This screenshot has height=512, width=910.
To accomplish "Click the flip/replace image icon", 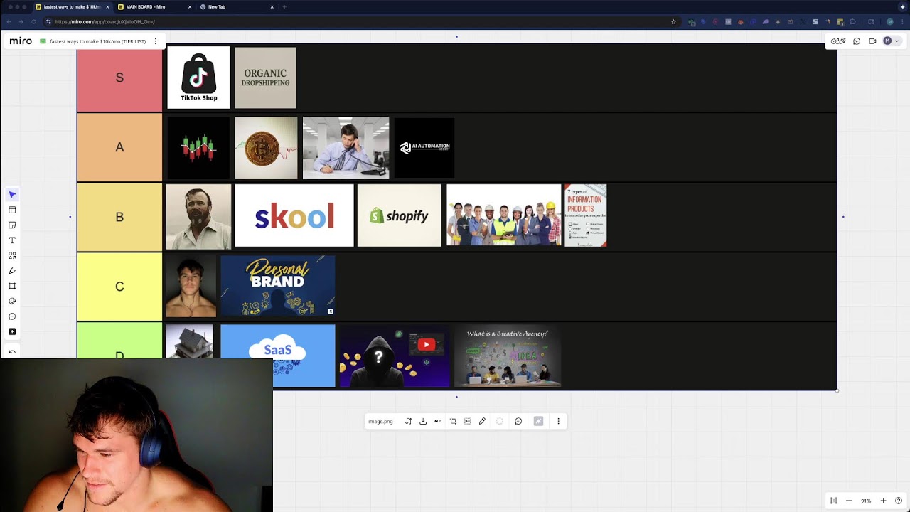I will pyautogui.click(x=409, y=421).
